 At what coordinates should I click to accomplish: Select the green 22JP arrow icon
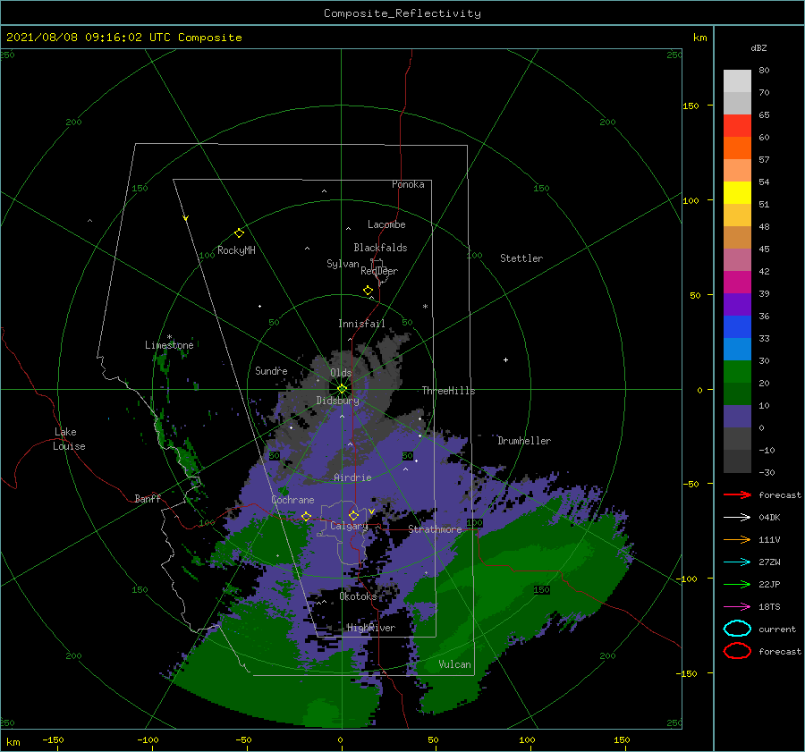pos(737,584)
